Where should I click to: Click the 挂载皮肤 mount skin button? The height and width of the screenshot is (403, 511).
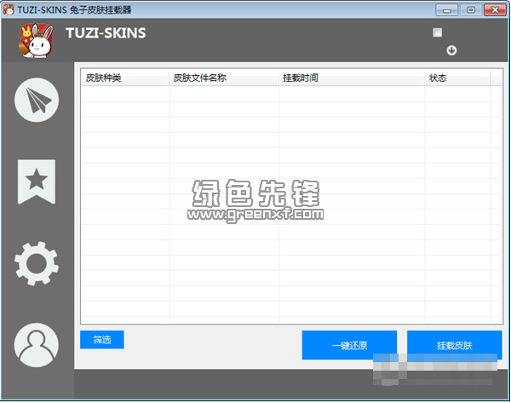click(454, 345)
